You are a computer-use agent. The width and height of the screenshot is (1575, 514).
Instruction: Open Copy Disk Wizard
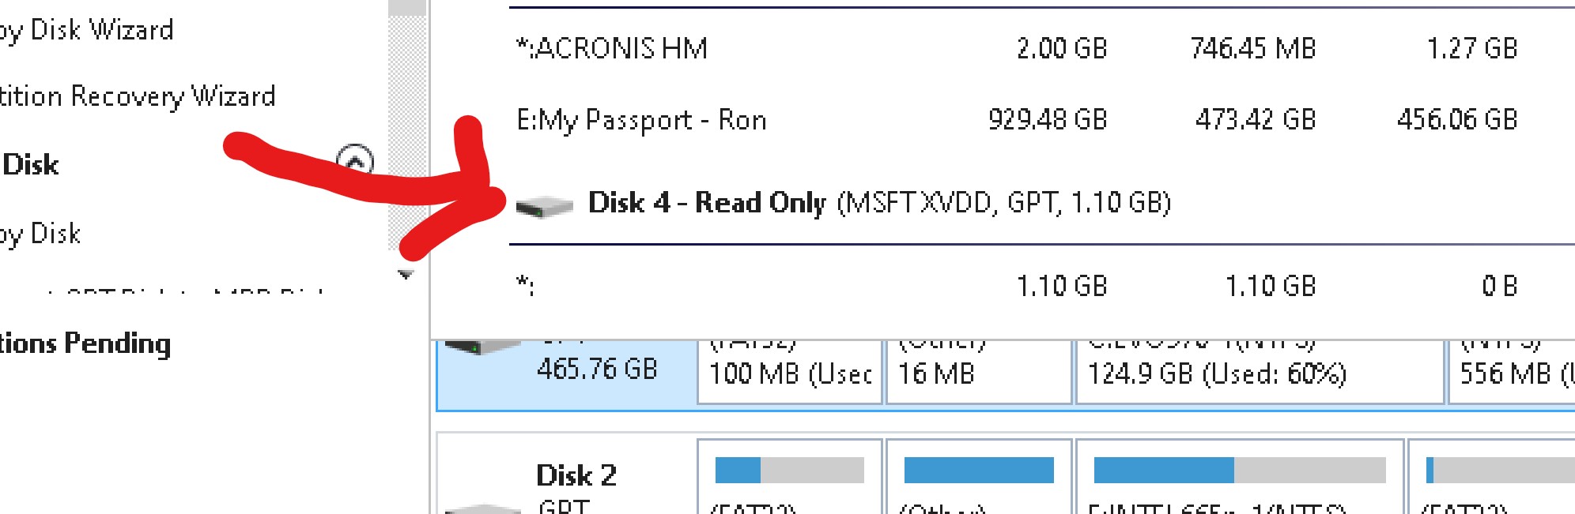87,31
